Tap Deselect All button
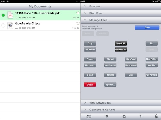The height and width of the screenshot is (120, 161). point(121,50)
